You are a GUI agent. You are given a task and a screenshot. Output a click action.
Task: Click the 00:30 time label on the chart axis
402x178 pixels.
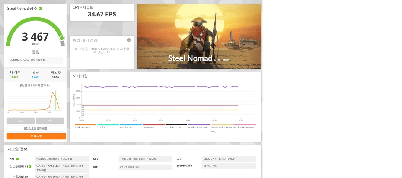[x=161, y=120]
